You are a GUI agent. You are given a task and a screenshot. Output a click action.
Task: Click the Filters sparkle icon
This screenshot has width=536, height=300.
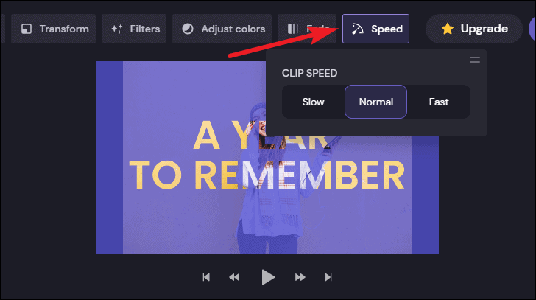[117, 29]
